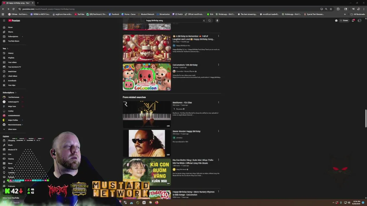The image size is (367, 206).
Task: Open Subscriptions feed in sidebar
Action: coord(13,36)
